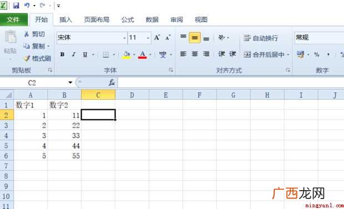Open the 合并后居中 dropdown arrow
Image resolution: width=344 pixels, height=209 pixels.
288,55
